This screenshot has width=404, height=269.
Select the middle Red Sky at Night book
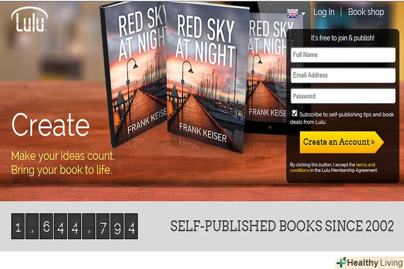click(206, 77)
